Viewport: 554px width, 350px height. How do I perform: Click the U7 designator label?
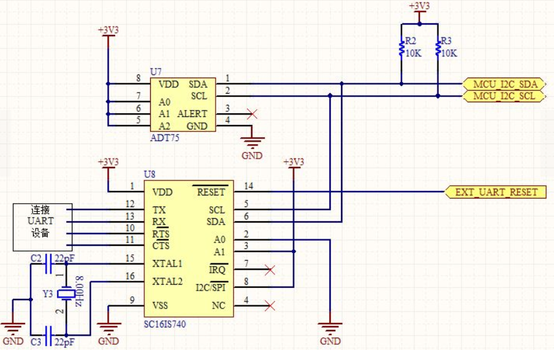tap(156, 72)
